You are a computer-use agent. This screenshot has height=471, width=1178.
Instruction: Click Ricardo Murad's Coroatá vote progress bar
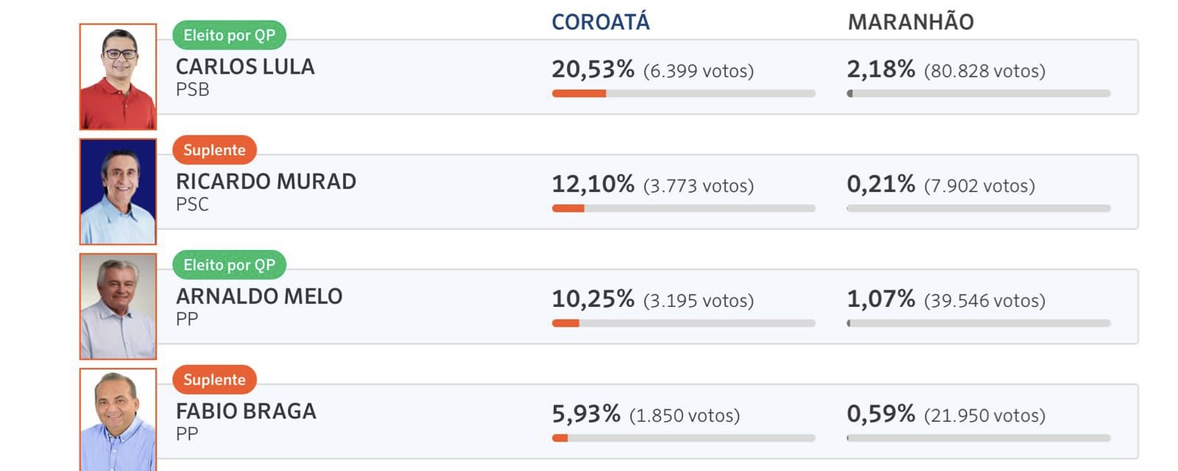click(683, 208)
